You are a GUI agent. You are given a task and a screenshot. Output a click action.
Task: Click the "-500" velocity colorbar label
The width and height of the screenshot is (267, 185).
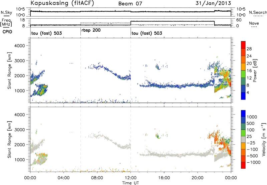252,156
